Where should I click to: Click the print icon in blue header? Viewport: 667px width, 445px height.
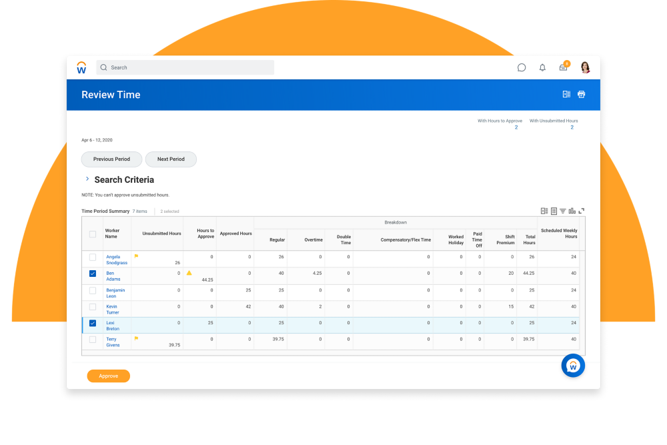(x=581, y=95)
